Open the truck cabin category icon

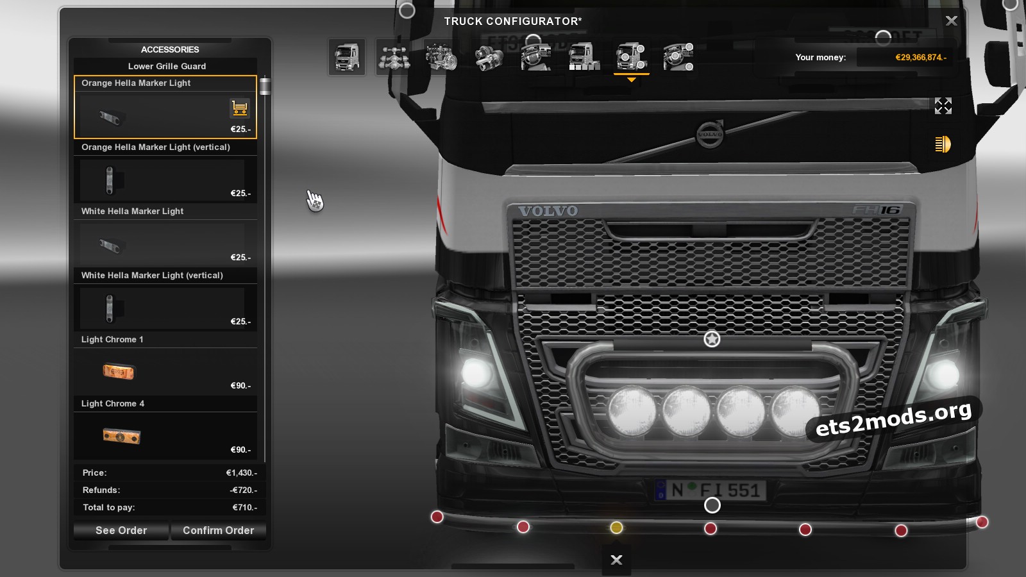(x=347, y=57)
